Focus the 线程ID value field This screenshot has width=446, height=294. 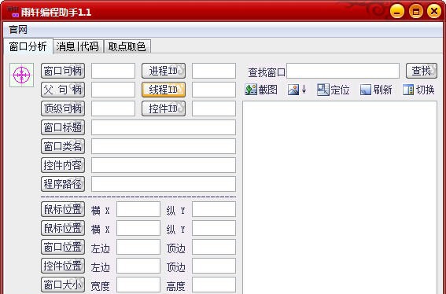214,90
